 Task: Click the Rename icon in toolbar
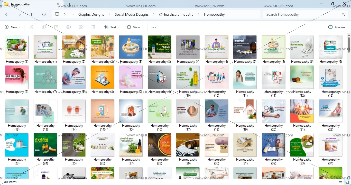coord(69,27)
